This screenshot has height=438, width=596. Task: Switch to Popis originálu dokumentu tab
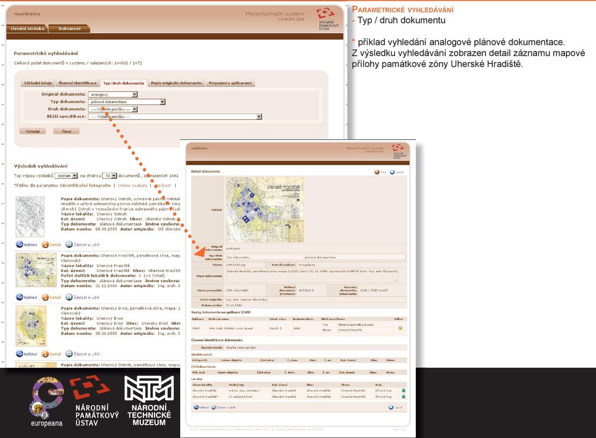(x=176, y=83)
